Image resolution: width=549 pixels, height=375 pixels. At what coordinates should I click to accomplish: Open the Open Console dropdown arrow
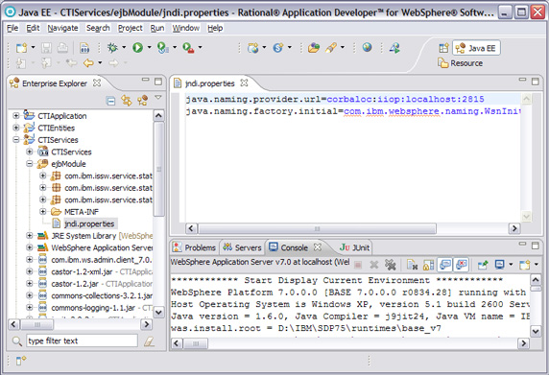click(537, 265)
